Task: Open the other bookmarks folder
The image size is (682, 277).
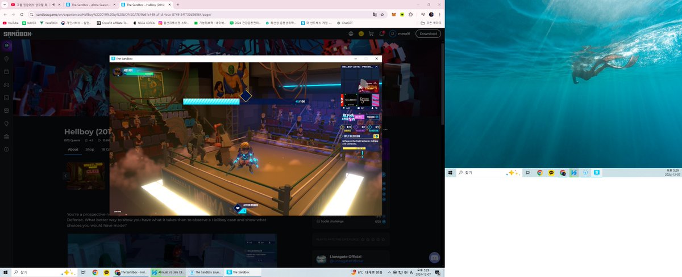Action: pos(431,23)
